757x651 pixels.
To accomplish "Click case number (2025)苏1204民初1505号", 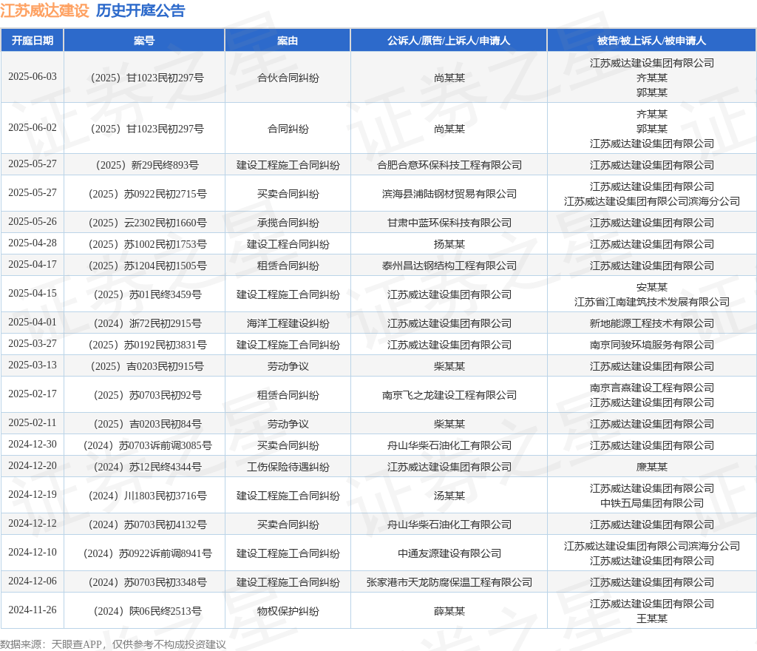I will (x=147, y=266).
